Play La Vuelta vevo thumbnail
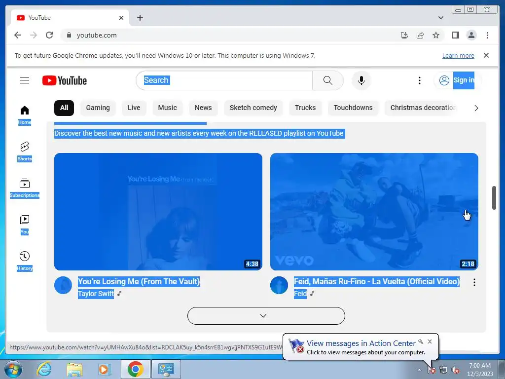 click(374, 212)
